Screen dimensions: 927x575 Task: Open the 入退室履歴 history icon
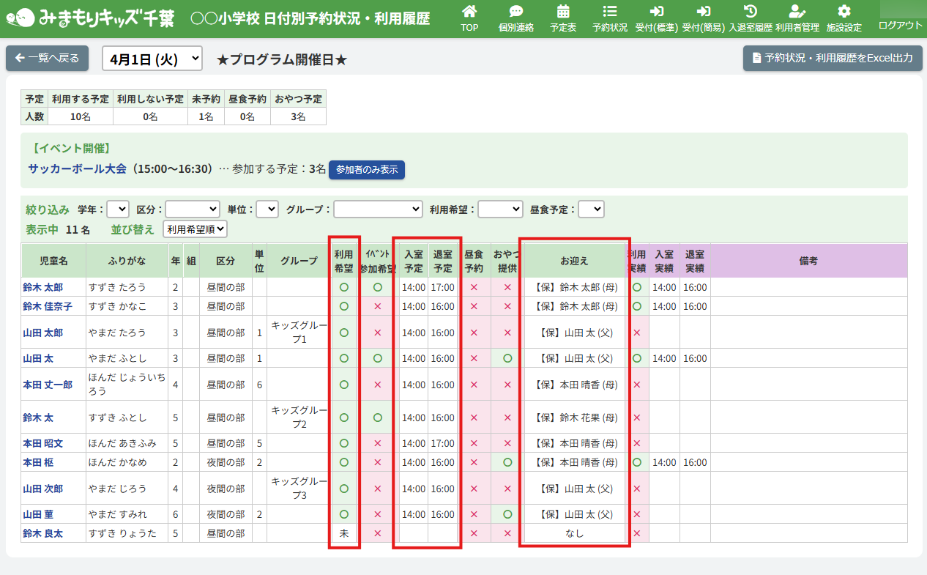750,12
